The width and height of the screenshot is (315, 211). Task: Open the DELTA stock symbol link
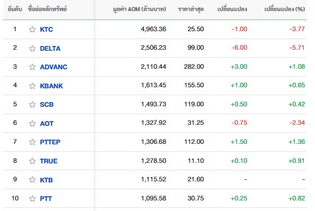tap(50, 48)
